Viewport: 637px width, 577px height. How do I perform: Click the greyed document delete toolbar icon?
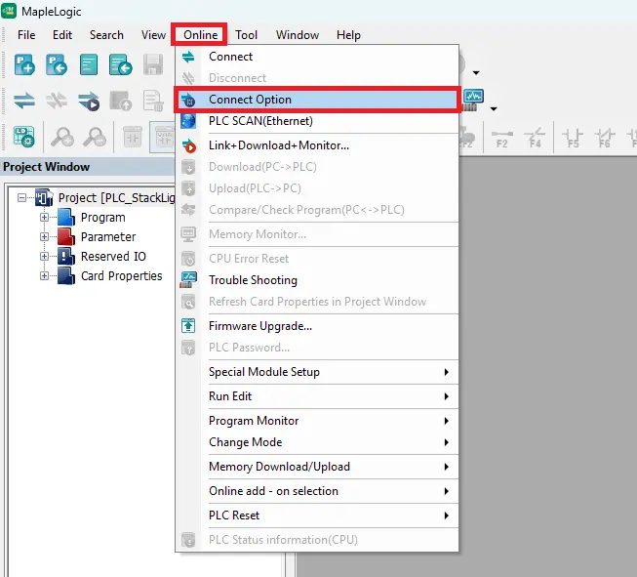(153, 101)
